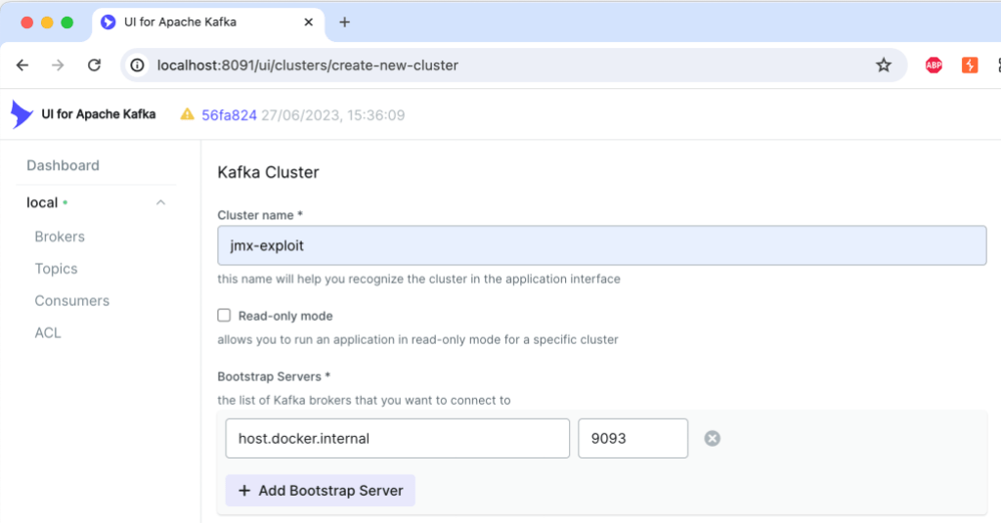Viewport: 1001px width, 523px height.
Task: Go to Brokers in sidebar
Action: click(60, 237)
